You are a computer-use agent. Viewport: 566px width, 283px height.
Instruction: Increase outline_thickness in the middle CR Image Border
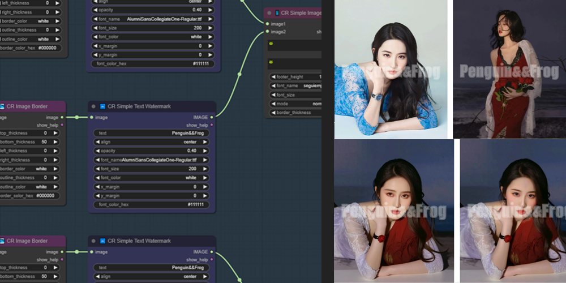55,178
